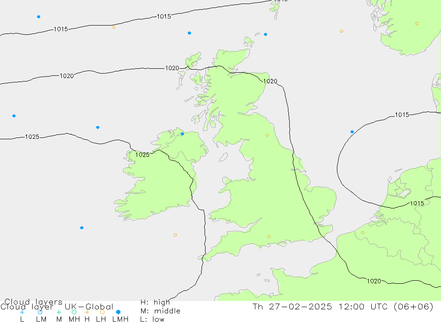Viewport: 441px width, 323px height.
Task: Click the blue L cross legend symbol
Action: click(x=22, y=312)
